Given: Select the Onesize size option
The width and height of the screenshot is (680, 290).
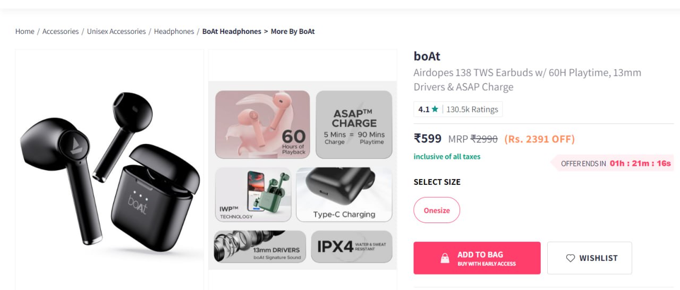Looking at the screenshot, I should (x=437, y=210).
